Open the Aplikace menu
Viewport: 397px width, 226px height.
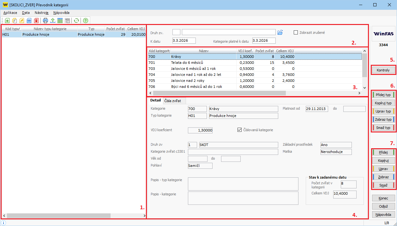pos(10,13)
